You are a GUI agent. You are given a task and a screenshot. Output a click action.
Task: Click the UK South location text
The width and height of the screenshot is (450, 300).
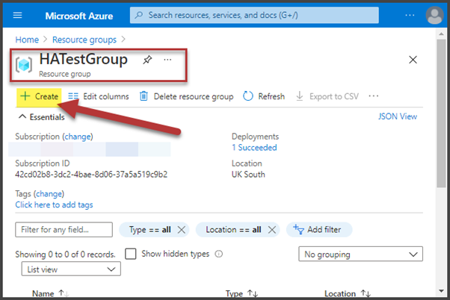tap(248, 175)
